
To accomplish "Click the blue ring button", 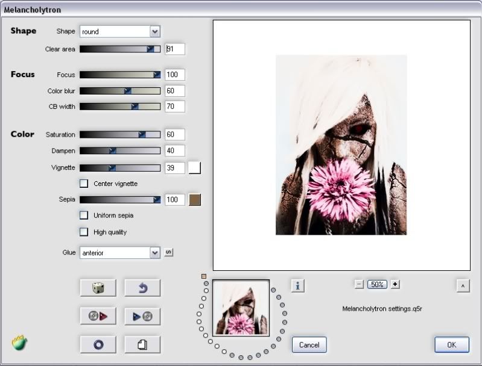I will 98,344.
